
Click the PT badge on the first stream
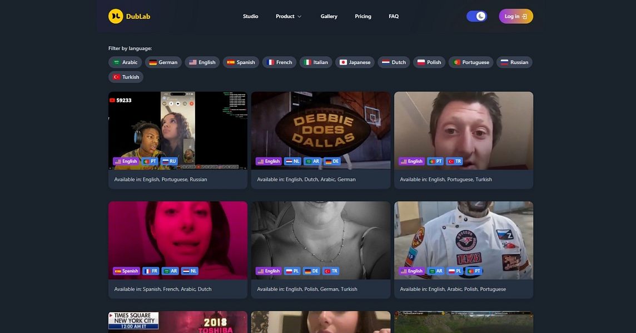tap(150, 161)
